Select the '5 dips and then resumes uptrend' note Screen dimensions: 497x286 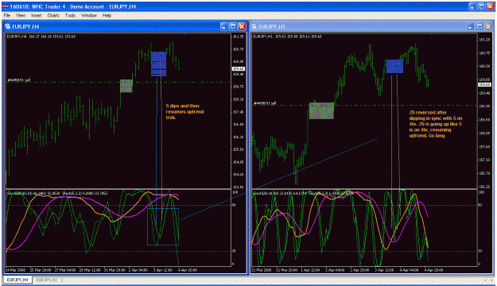(184, 111)
